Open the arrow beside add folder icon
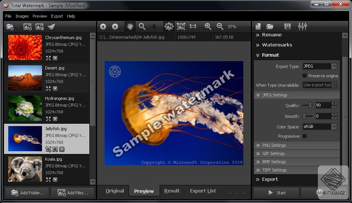 18,27
